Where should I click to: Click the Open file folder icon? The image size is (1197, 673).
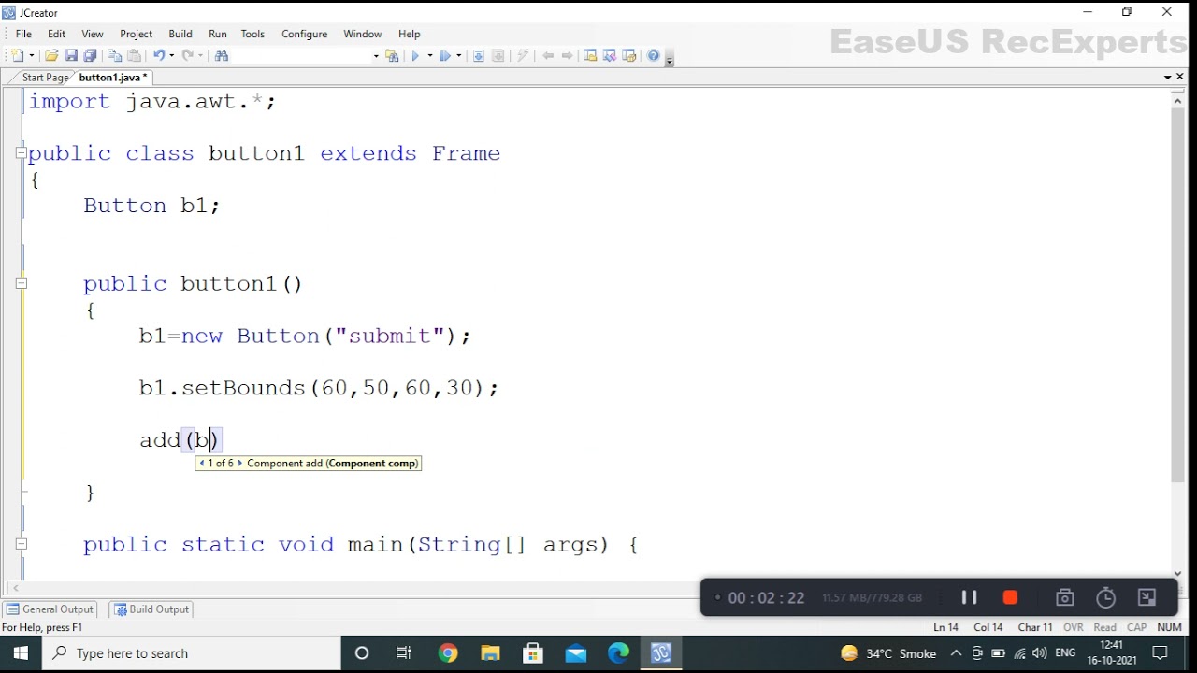(51, 56)
